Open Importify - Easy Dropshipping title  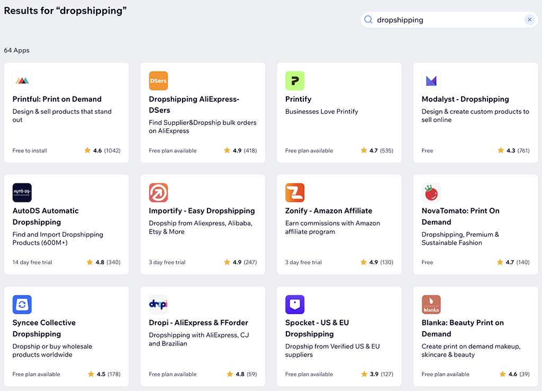coord(202,211)
